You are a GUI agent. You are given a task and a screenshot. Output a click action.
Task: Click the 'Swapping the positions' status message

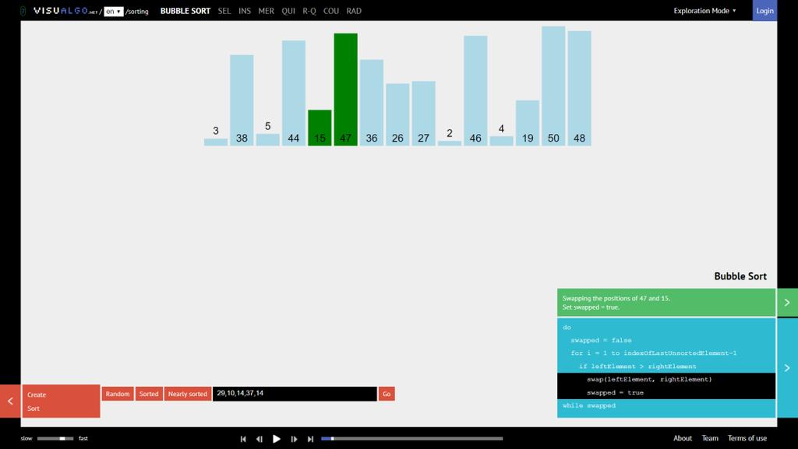point(666,303)
